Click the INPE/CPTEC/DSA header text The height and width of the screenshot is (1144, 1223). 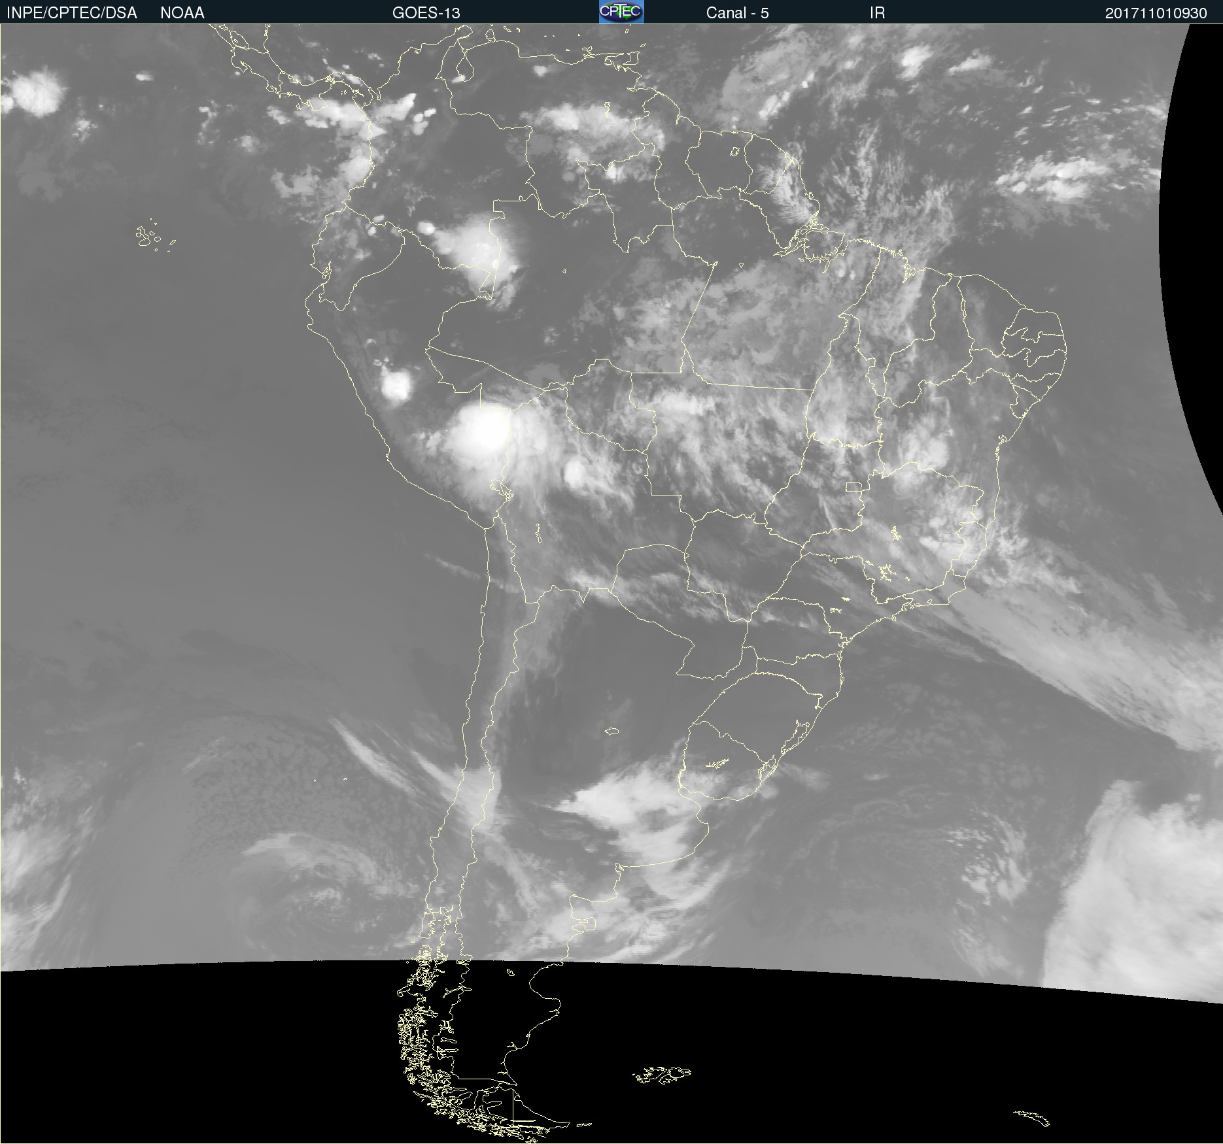point(72,13)
